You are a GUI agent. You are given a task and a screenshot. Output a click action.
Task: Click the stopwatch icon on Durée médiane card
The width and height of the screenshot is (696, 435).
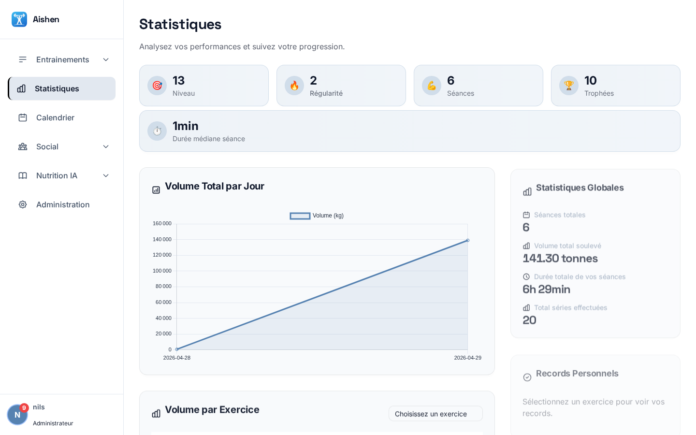tap(157, 131)
